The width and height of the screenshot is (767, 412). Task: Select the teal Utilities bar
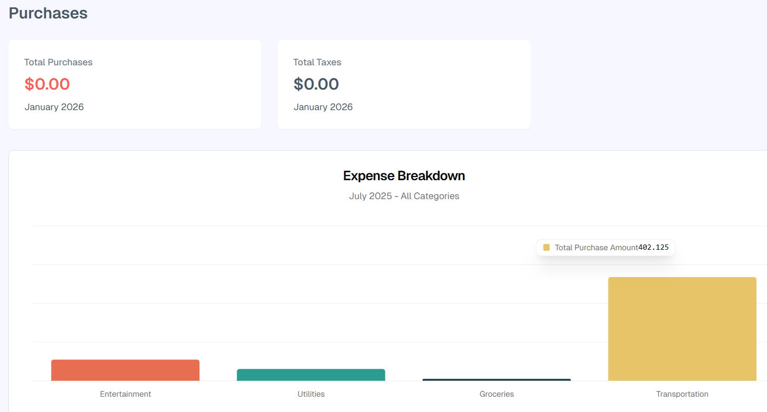pyautogui.click(x=311, y=375)
